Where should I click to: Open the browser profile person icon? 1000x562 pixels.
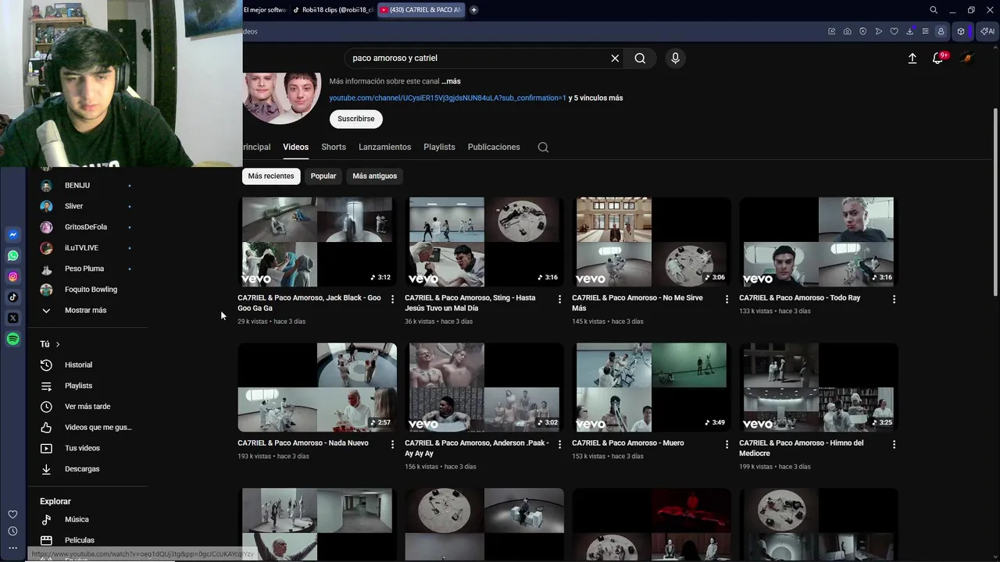941,31
